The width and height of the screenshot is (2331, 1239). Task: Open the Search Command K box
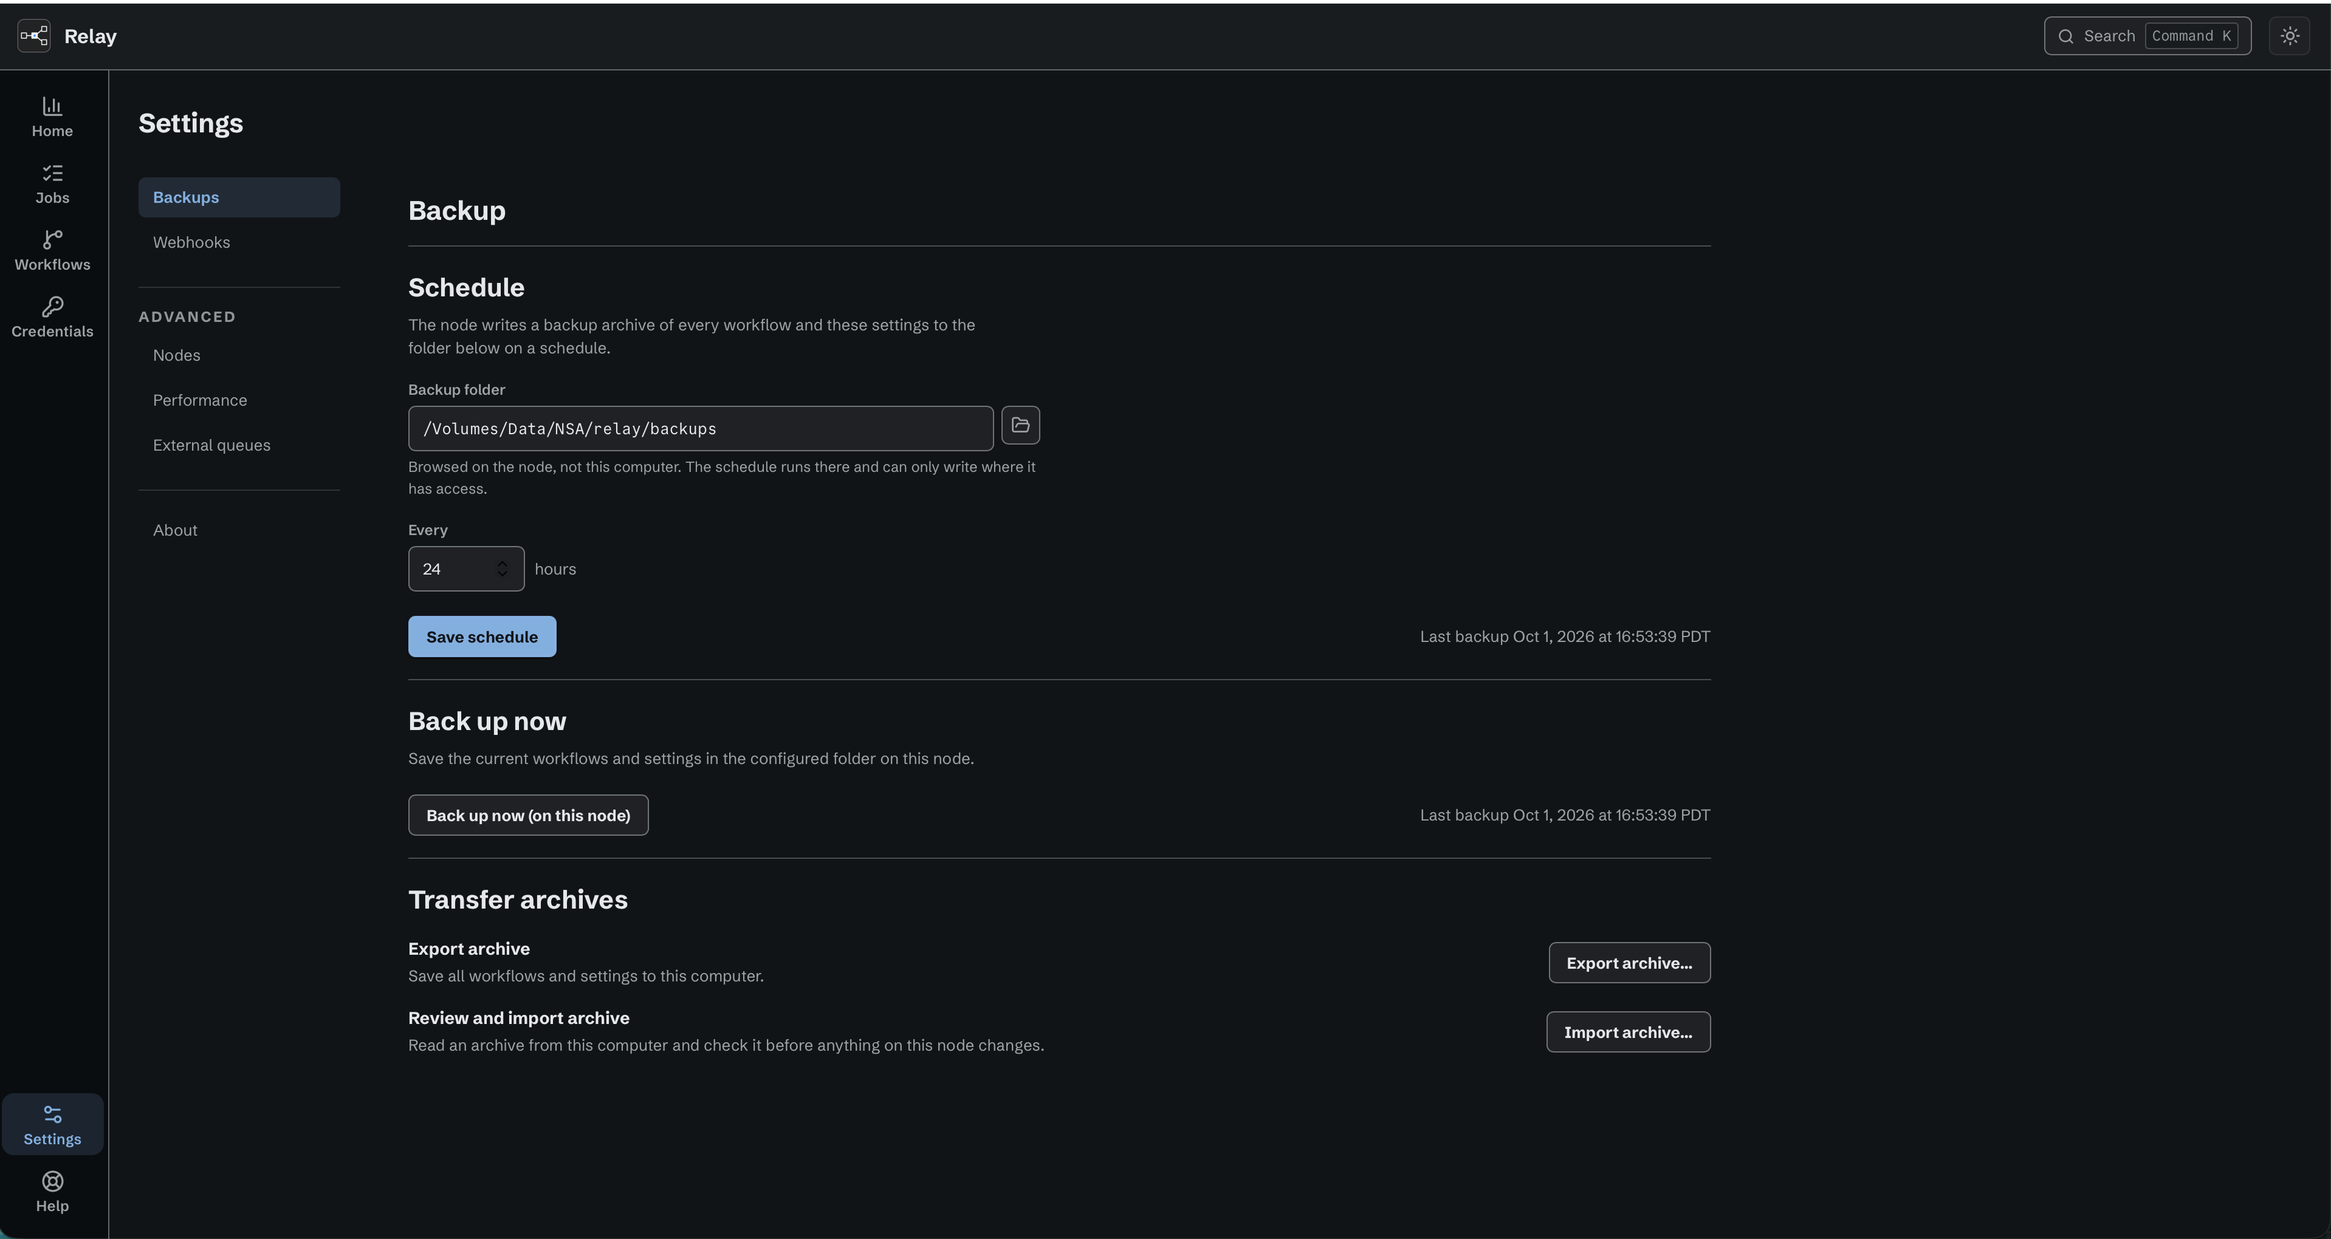tap(2147, 36)
